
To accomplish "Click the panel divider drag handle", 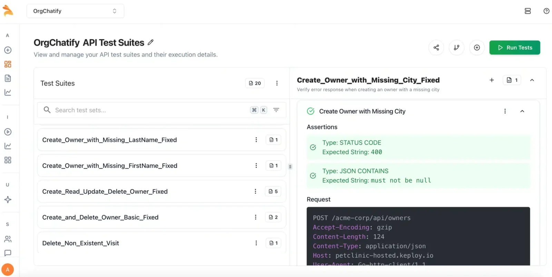I will [x=290, y=167].
